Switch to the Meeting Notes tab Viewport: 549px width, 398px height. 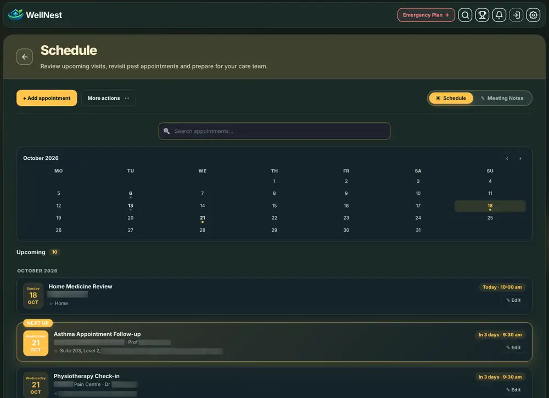(502, 98)
